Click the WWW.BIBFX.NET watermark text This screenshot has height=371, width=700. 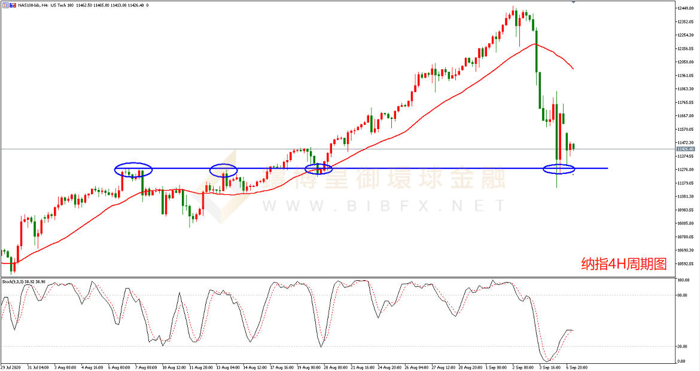pos(383,206)
